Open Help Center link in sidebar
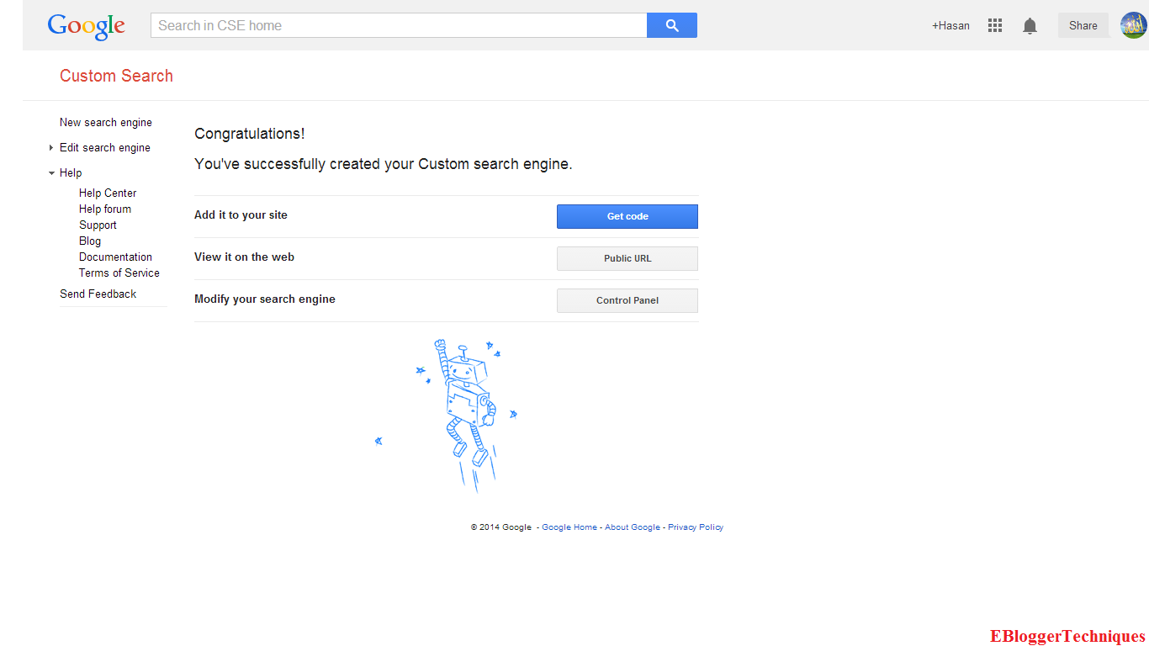 pyautogui.click(x=108, y=193)
